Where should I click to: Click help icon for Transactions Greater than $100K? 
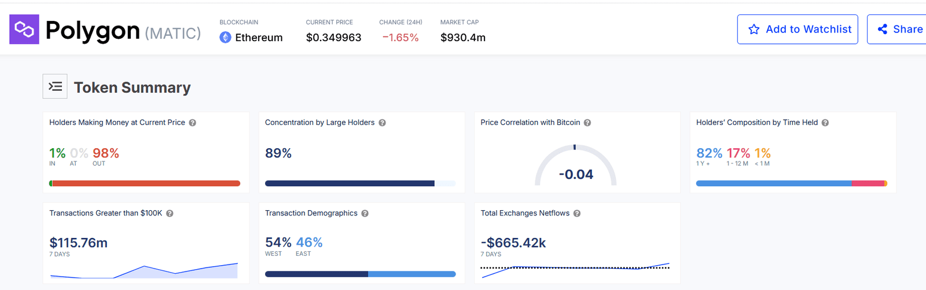(170, 214)
